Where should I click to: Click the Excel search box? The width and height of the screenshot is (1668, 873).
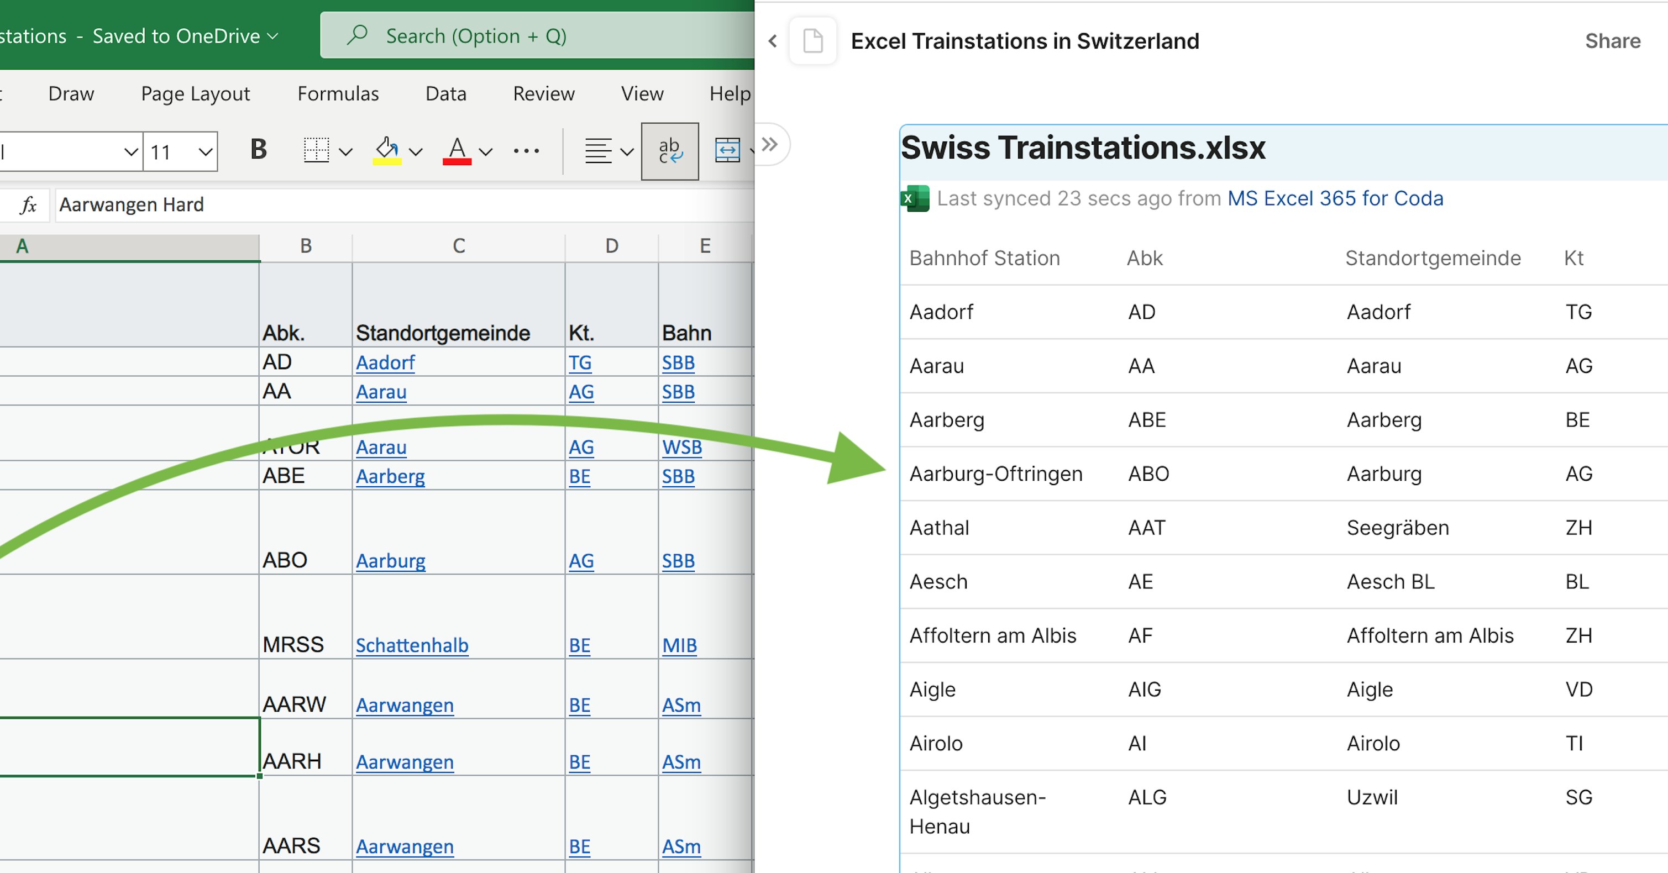(x=537, y=35)
